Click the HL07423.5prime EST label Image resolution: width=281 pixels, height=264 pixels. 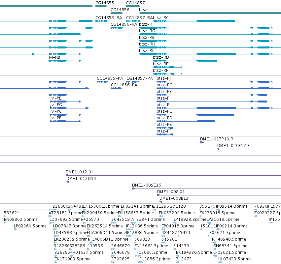(235, 259)
